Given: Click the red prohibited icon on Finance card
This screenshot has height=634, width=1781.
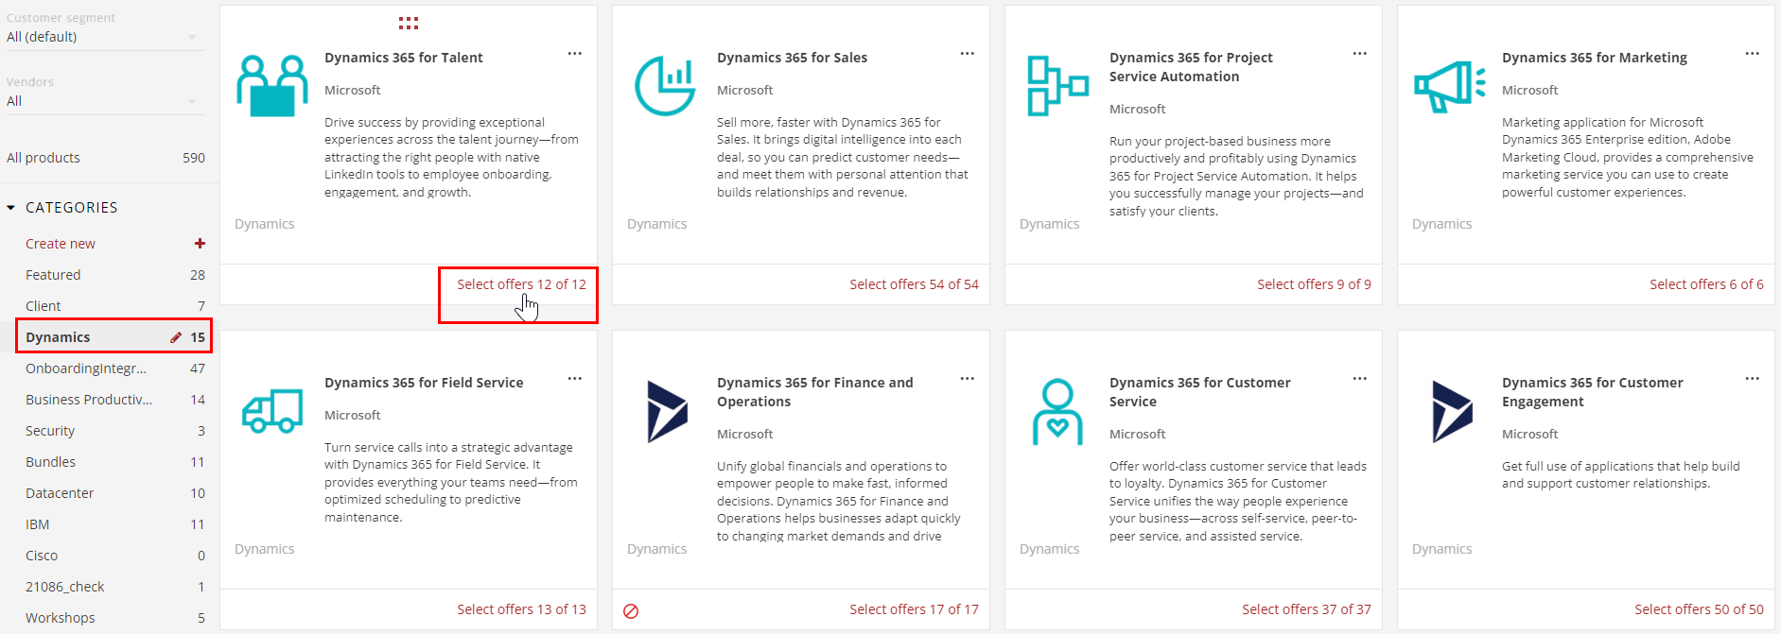Looking at the screenshot, I should click(x=631, y=611).
